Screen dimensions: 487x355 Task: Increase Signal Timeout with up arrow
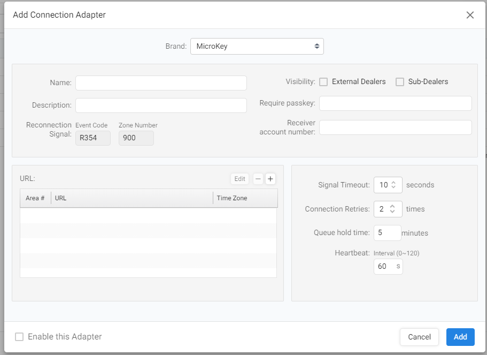click(x=393, y=183)
